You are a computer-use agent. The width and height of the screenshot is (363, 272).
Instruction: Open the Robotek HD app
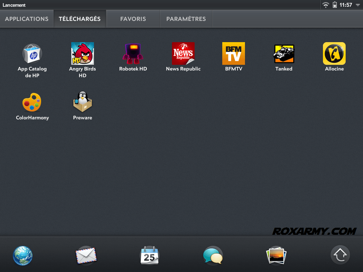click(133, 54)
